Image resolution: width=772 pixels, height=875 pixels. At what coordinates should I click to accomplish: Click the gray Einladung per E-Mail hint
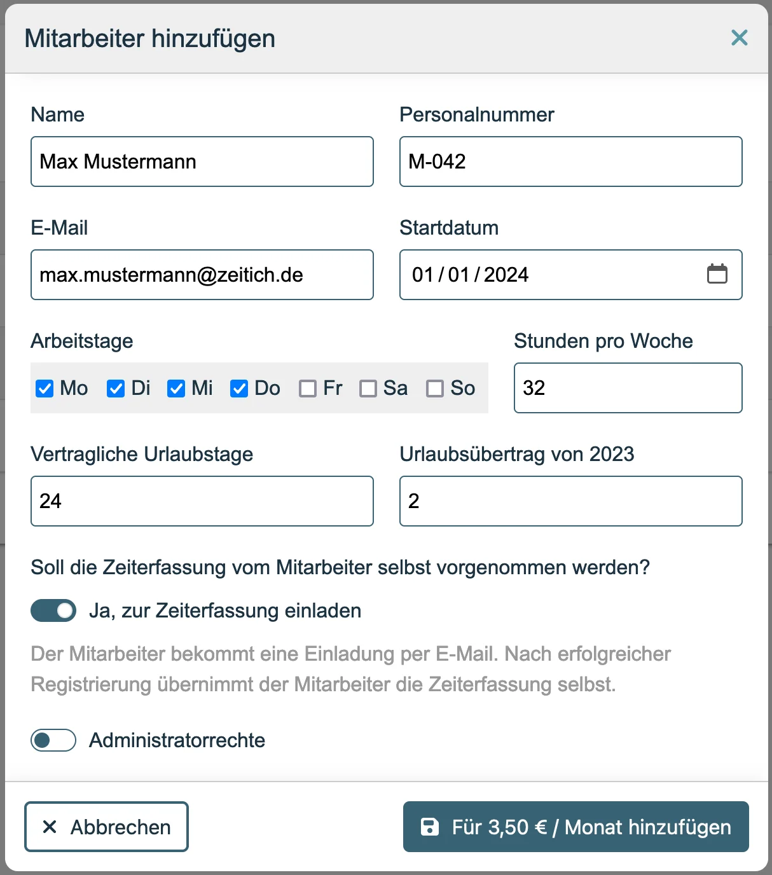(350, 669)
